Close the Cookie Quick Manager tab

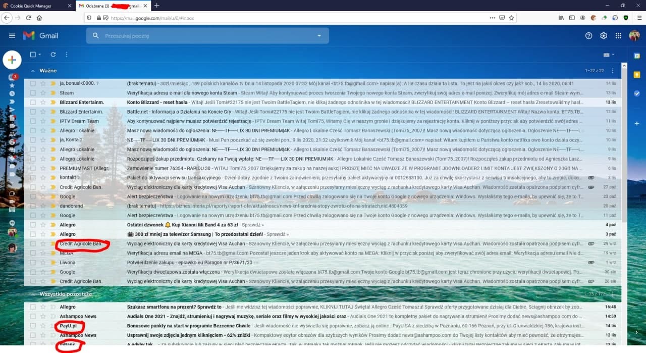[x=69, y=5]
